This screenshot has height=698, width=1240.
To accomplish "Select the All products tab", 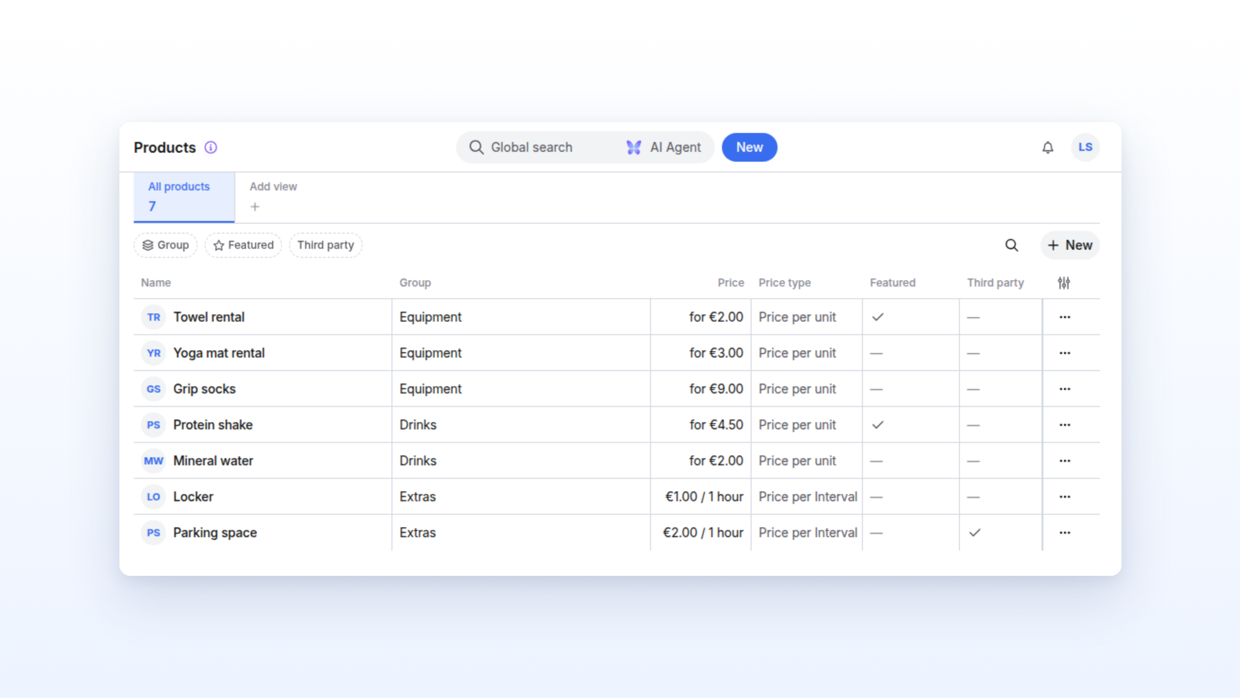I will [184, 198].
